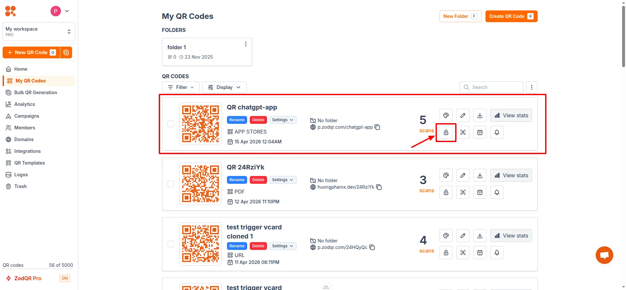Select the test trigger vcard cloned 1 checkbox

(x=171, y=244)
